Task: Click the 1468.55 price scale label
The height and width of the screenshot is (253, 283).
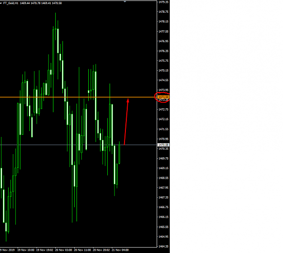Action: pyautogui.click(x=163, y=178)
